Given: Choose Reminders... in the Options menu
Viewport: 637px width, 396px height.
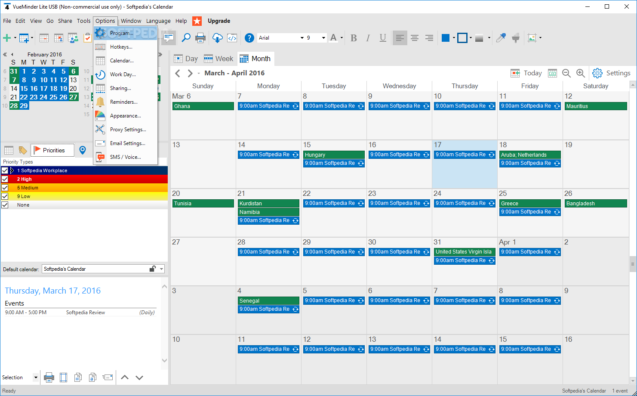Looking at the screenshot, I should pos(126,102).
